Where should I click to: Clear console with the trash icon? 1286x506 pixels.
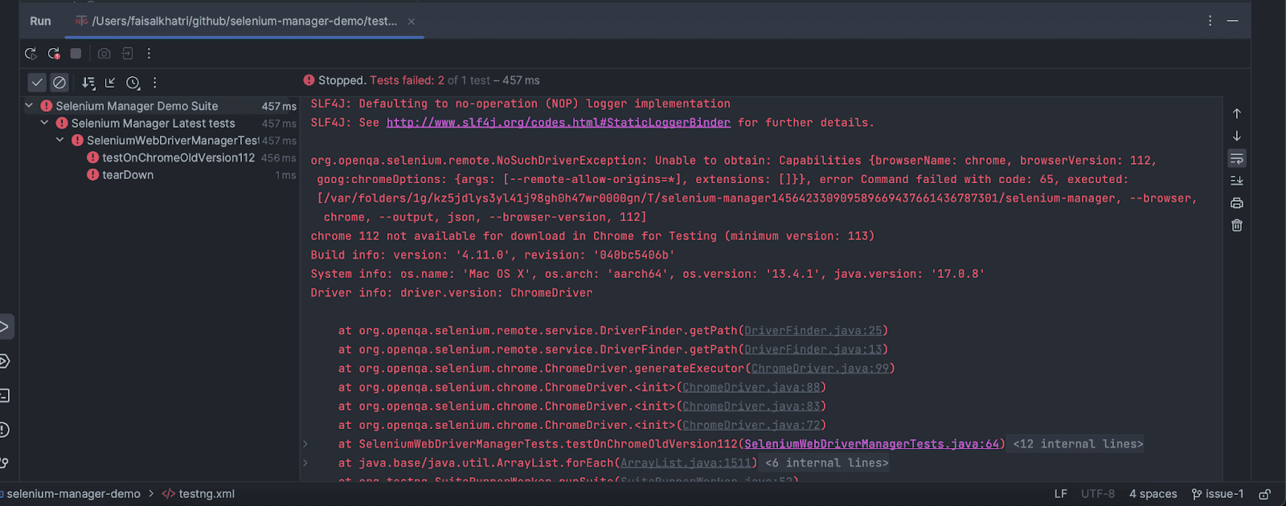1237,226
